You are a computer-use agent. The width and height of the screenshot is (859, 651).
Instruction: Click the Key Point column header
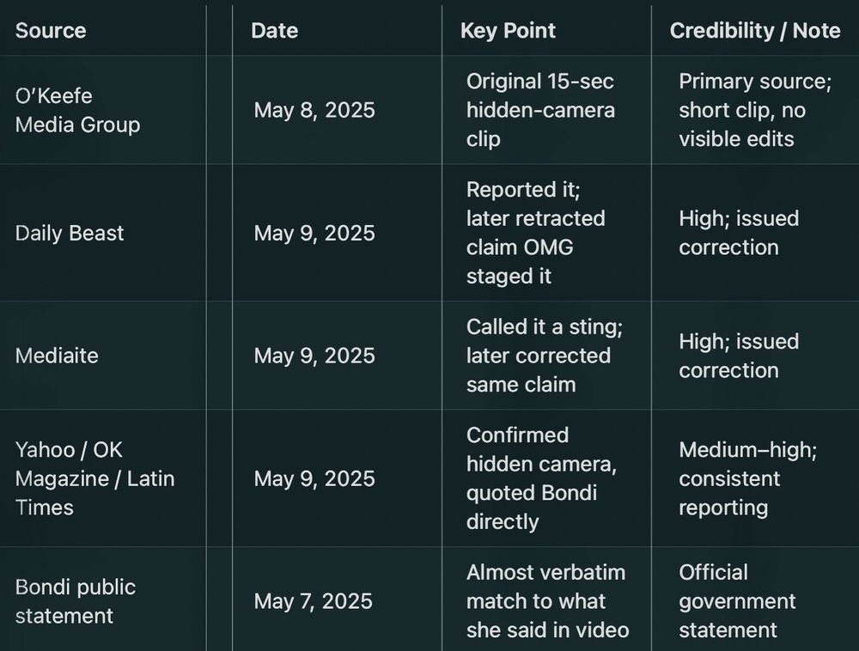[508, 31]
